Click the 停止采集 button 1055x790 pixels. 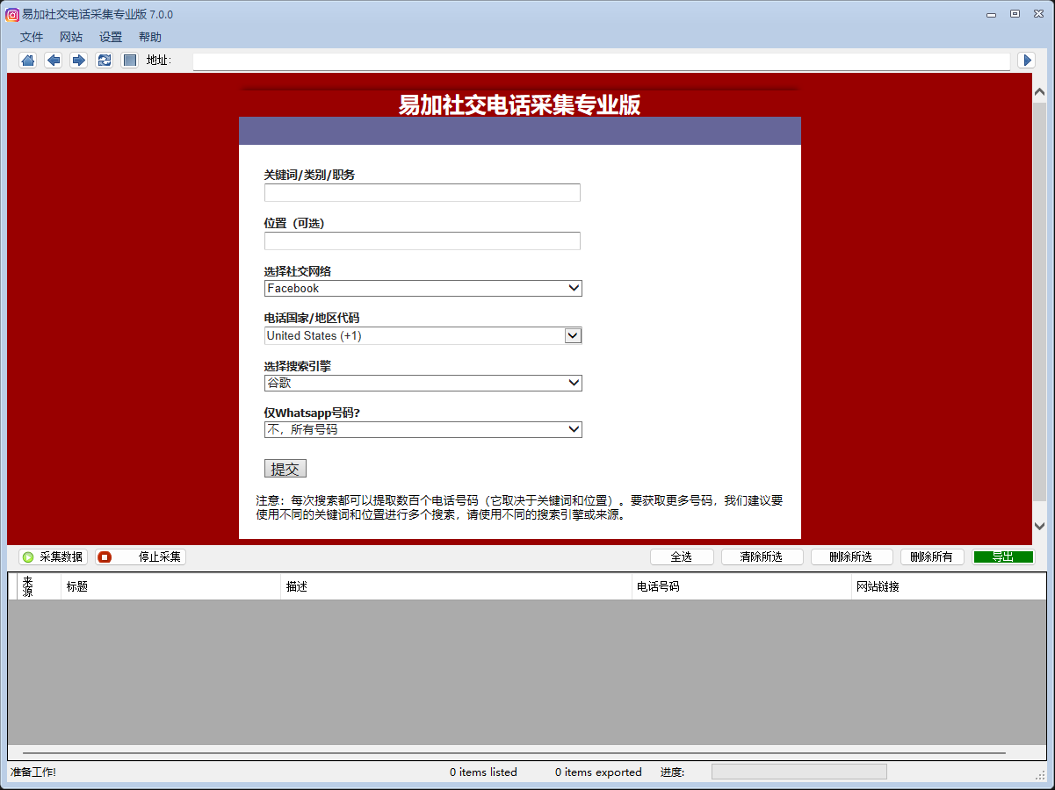pyautogui.click(x=141, y=557)
